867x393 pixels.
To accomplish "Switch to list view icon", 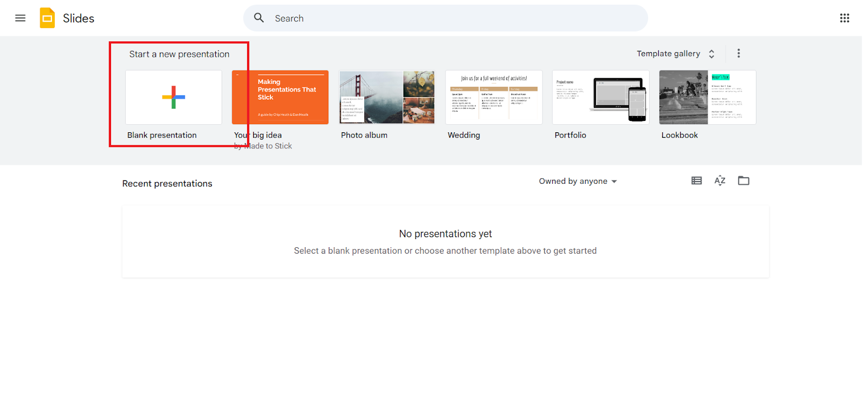I will tap(696, 181).
